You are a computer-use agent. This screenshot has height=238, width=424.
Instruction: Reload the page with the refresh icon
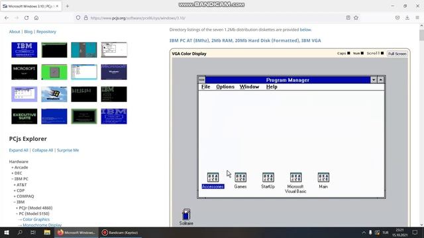26,18
